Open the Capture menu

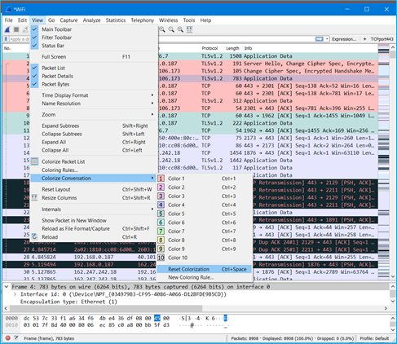pyautogui.click(x=68, y=20)
